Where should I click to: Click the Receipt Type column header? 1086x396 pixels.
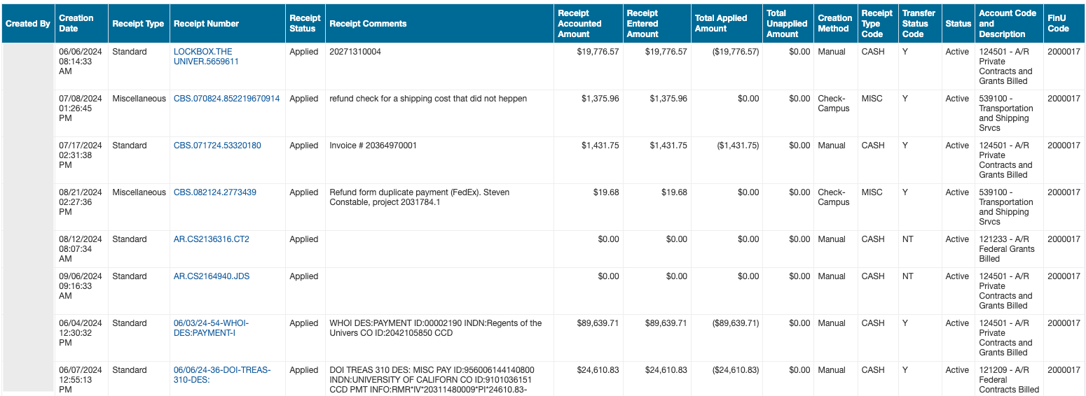click(x=138, y=24)
